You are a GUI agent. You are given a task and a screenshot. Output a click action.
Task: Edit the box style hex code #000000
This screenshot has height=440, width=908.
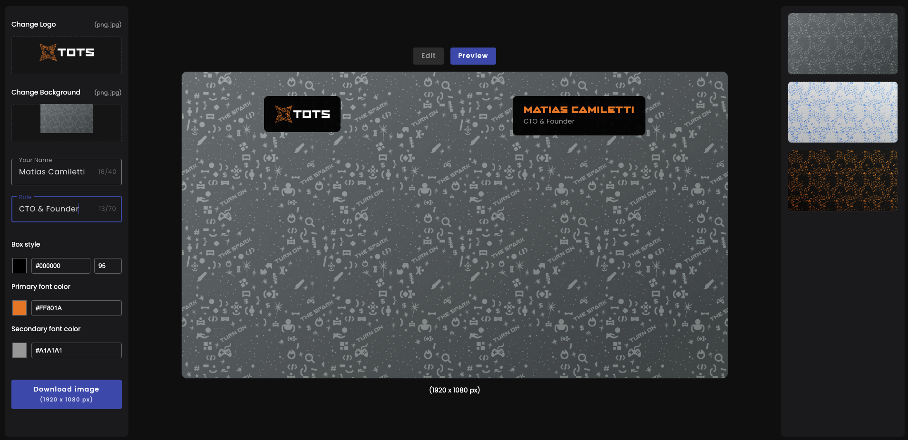[x=60, y=266]
